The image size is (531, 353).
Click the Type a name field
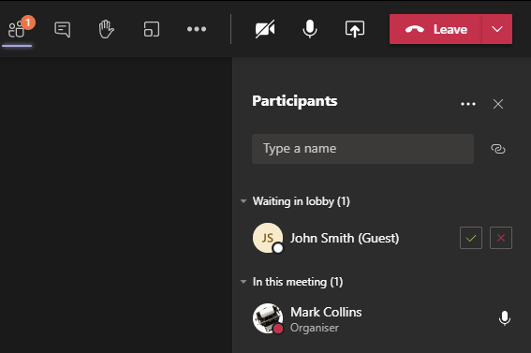click(x=362, y=149)
